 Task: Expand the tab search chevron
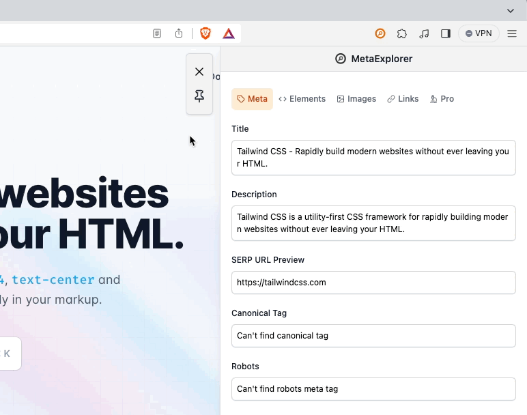(x=510, y=11)
